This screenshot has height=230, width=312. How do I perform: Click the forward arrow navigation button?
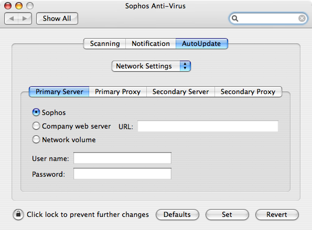(25, 18)
